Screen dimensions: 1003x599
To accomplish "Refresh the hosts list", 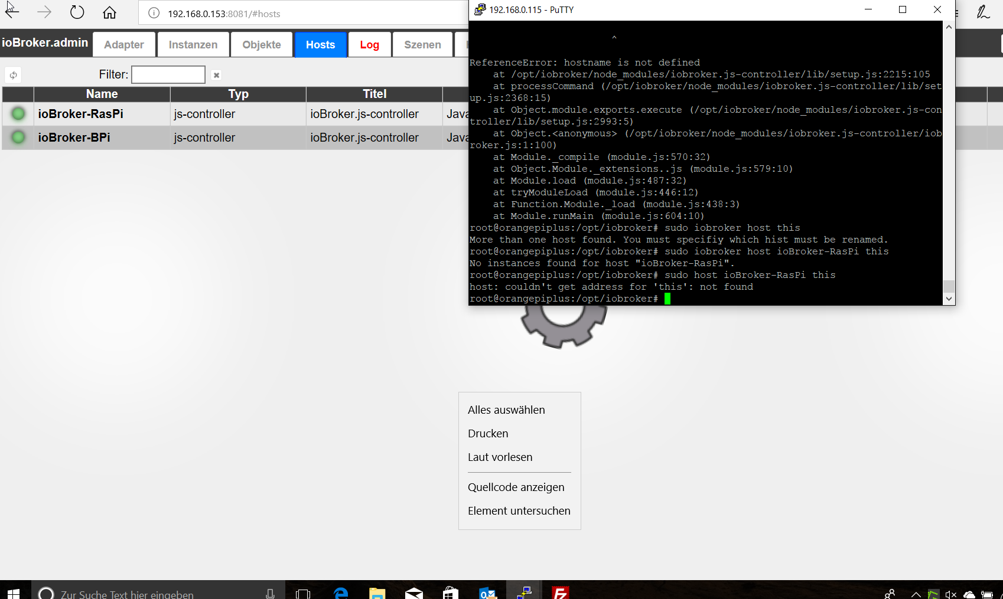I will coord(13,75).
